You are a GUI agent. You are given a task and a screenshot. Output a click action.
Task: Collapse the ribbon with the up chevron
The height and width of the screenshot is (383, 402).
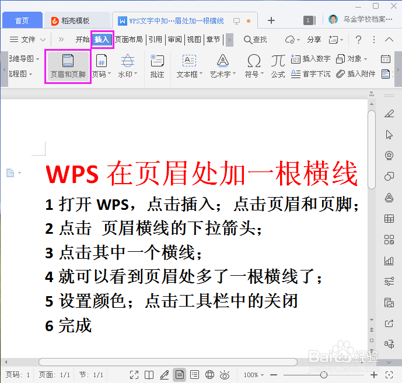[x=389, y=40]
